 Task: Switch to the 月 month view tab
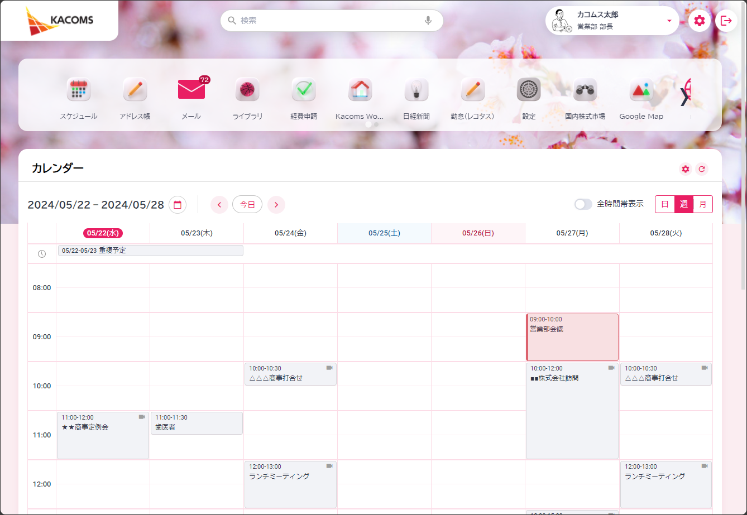(702, 204)
